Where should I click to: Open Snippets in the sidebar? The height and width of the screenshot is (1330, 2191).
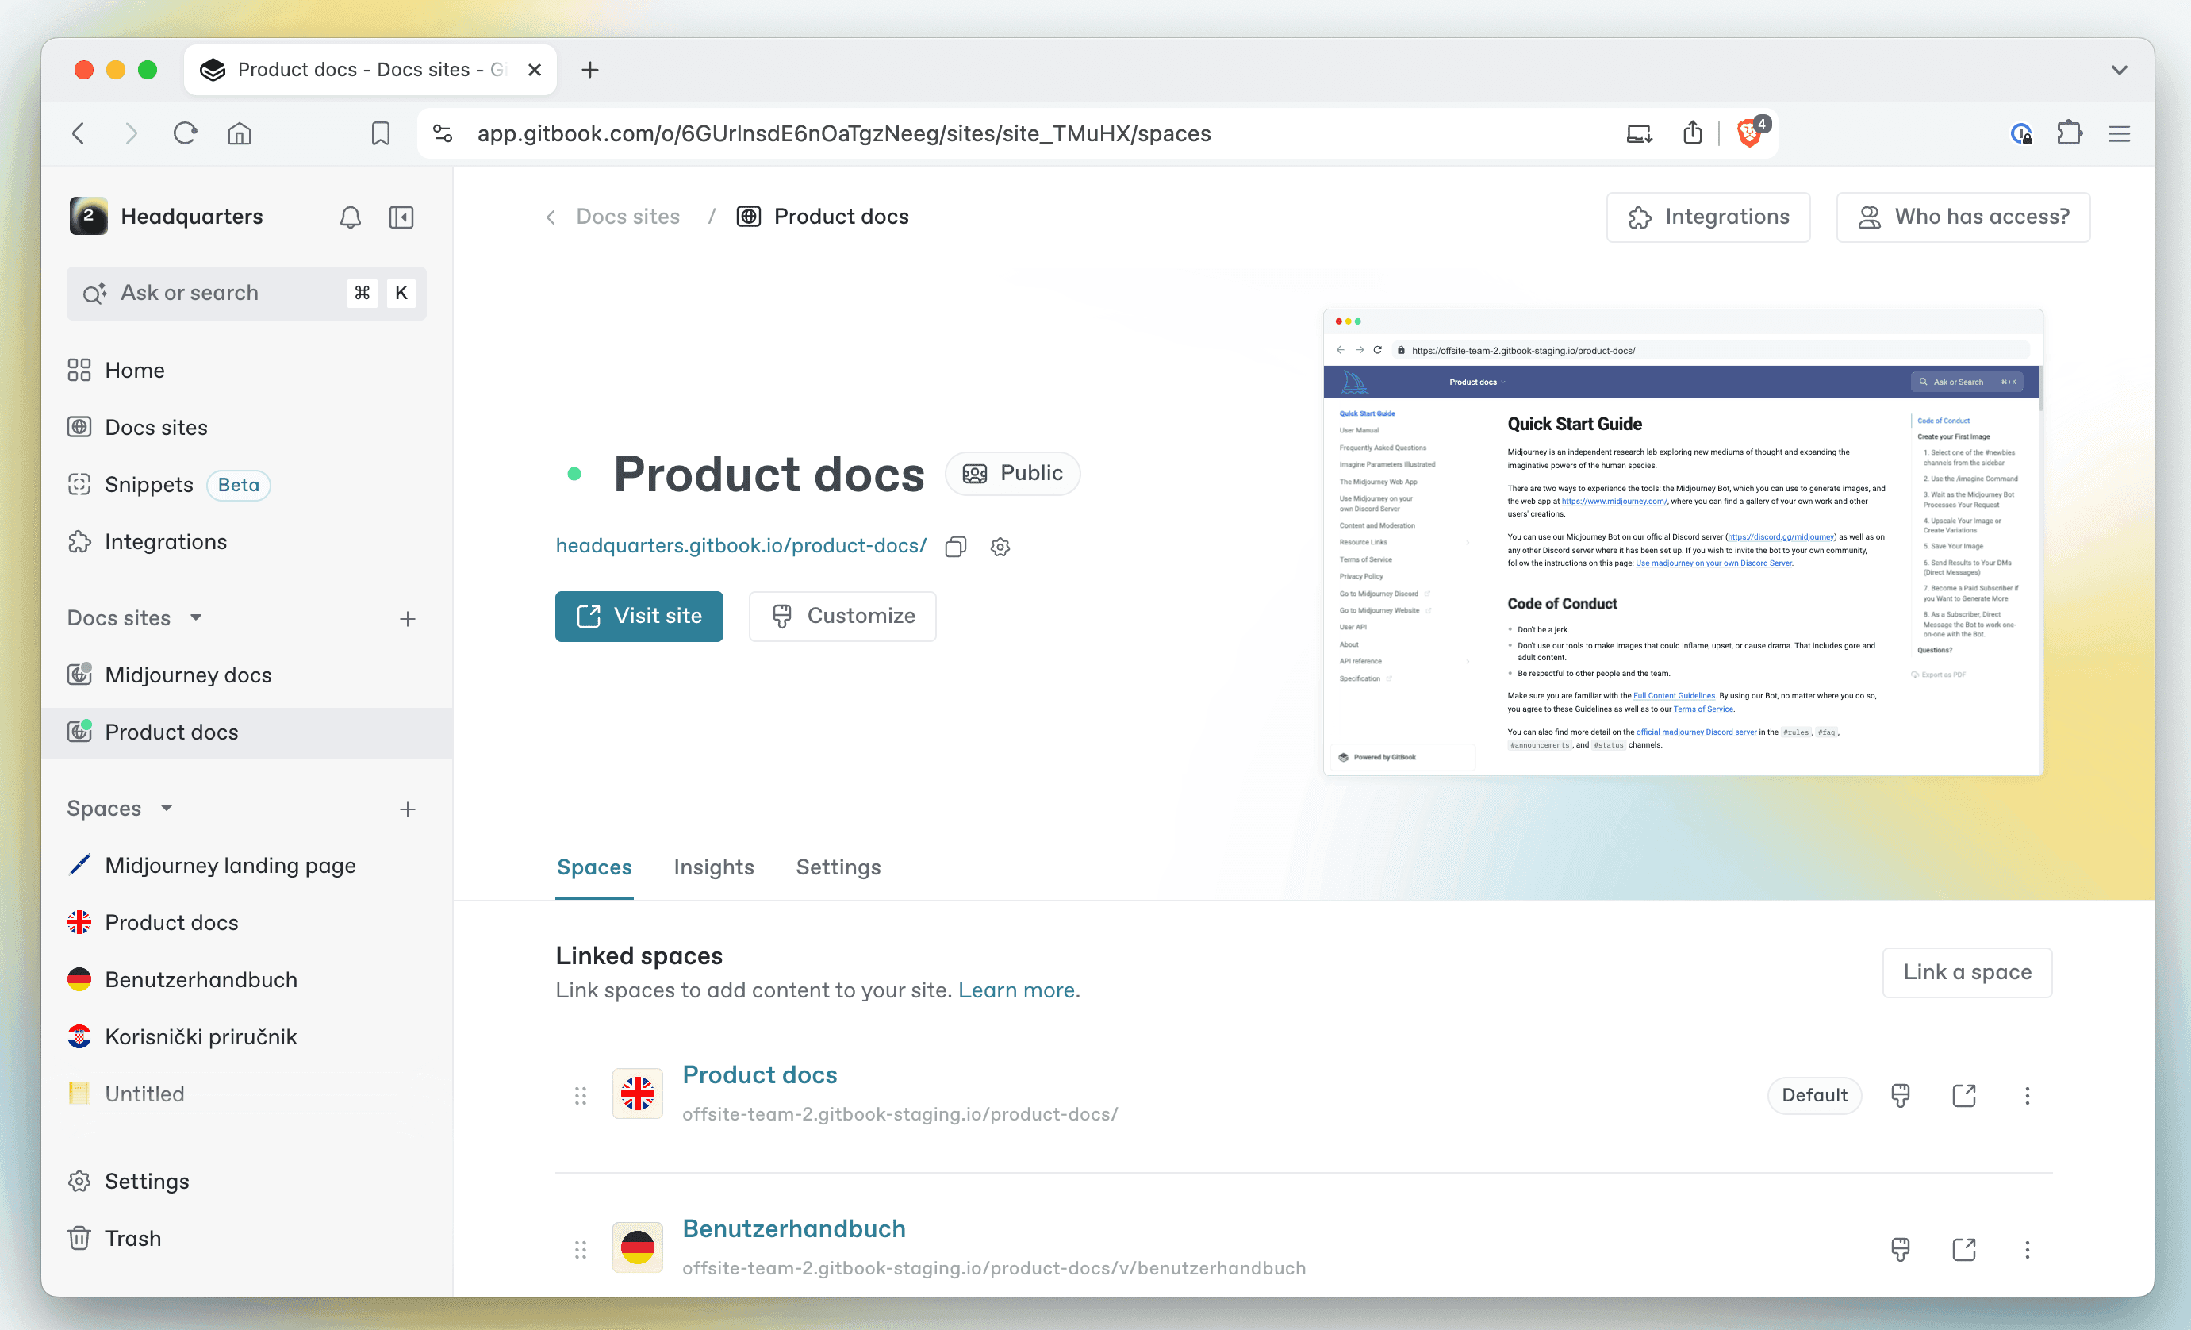click(247, 485)
